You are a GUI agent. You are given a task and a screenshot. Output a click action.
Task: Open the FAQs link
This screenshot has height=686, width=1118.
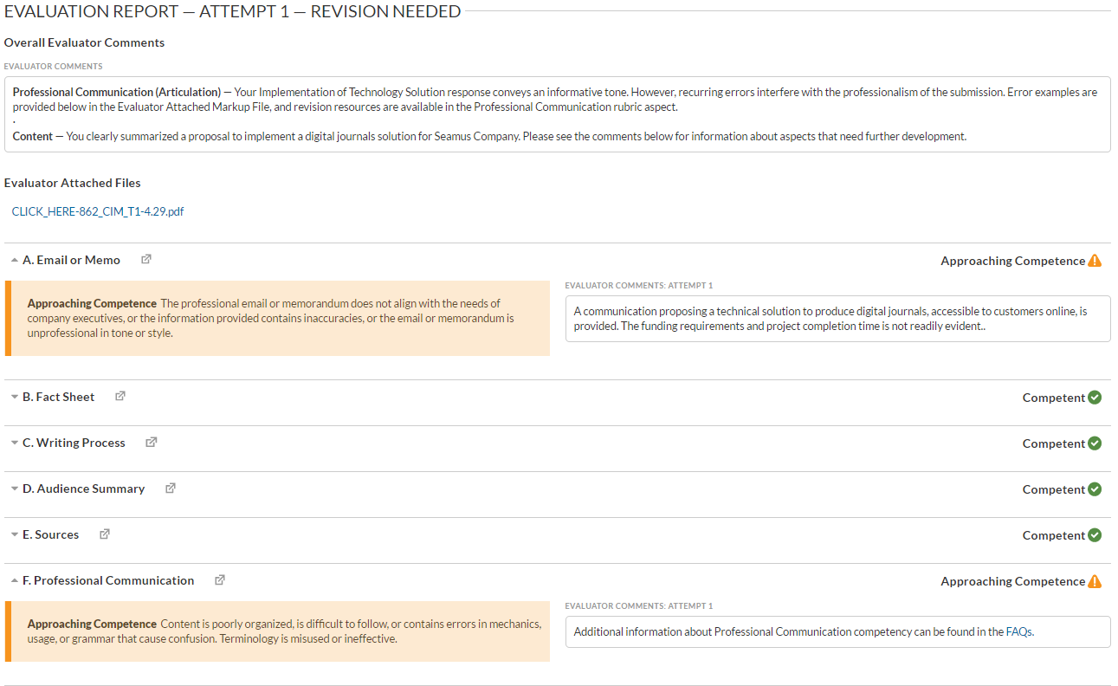[x=1018, y=631]
